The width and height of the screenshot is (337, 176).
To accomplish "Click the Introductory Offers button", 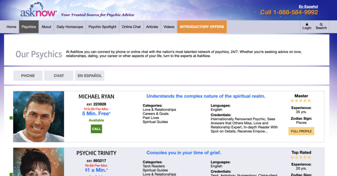I will [202, 27].
